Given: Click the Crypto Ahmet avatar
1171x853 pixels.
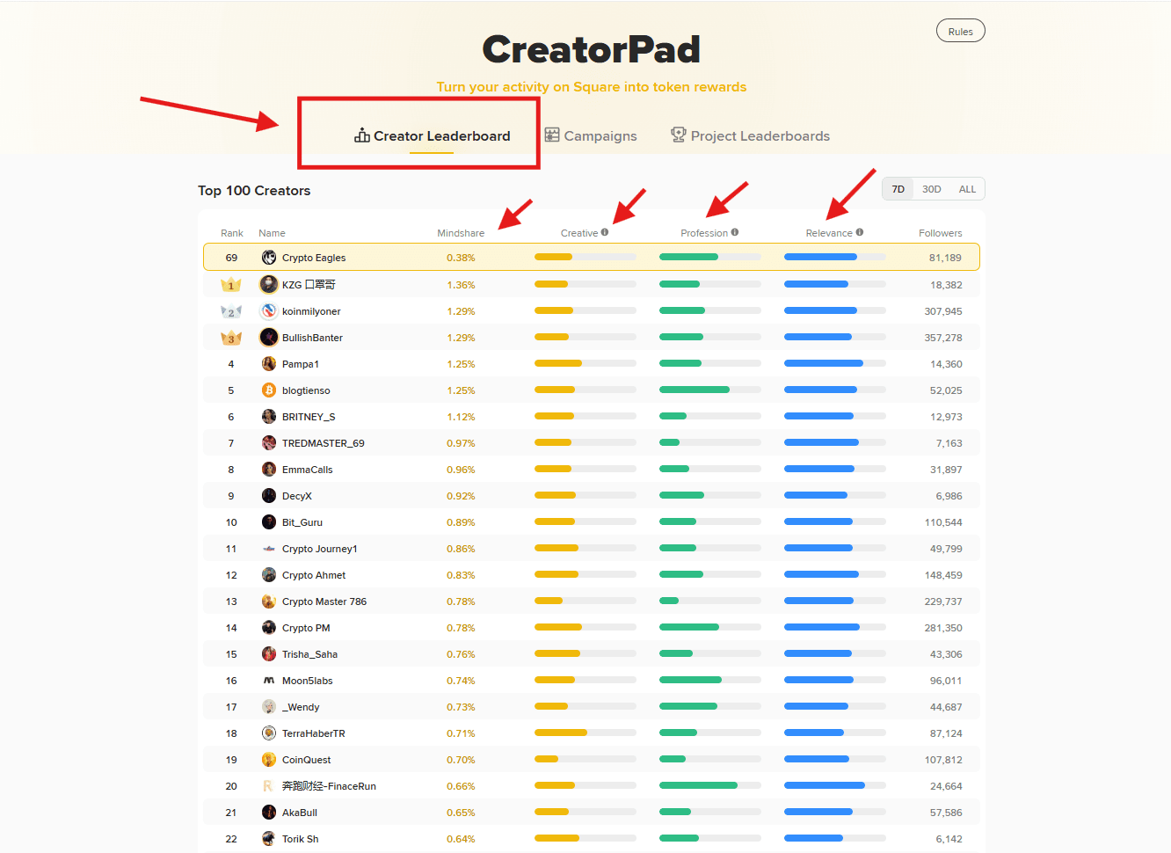Looking at the screenshot, I should tap(269, 575).
